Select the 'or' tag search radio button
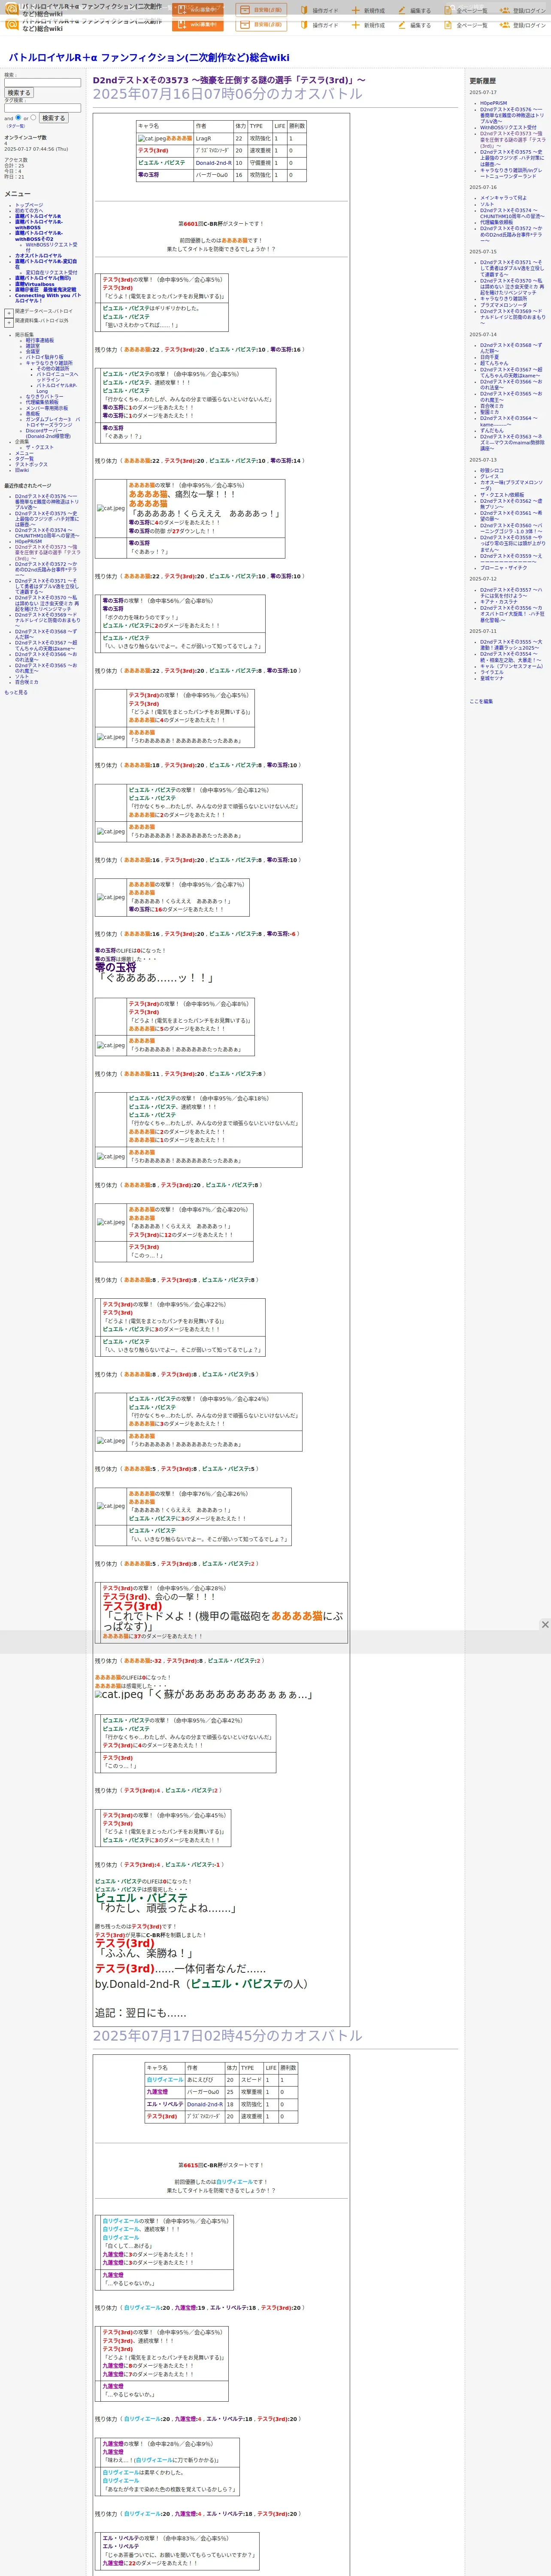 (33, 117)
